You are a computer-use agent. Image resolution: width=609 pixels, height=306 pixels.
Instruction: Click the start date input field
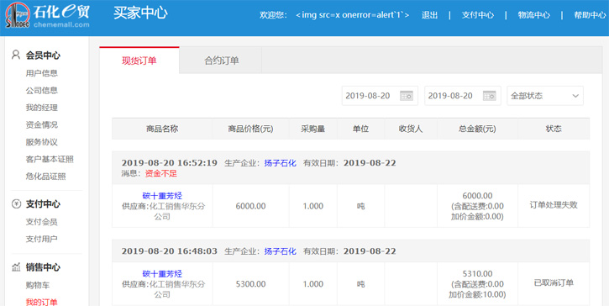tap(380, 96)
